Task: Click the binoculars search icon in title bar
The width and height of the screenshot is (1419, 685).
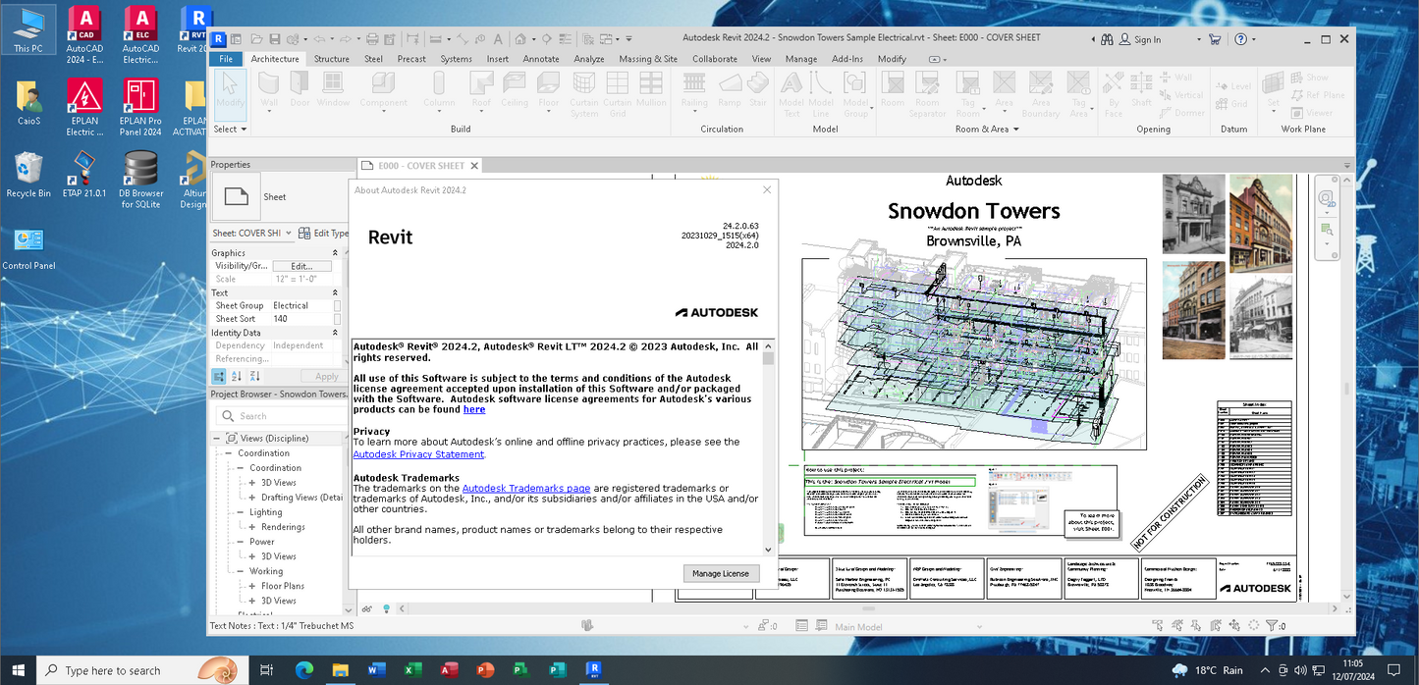Action: (x=1106, y=39)
